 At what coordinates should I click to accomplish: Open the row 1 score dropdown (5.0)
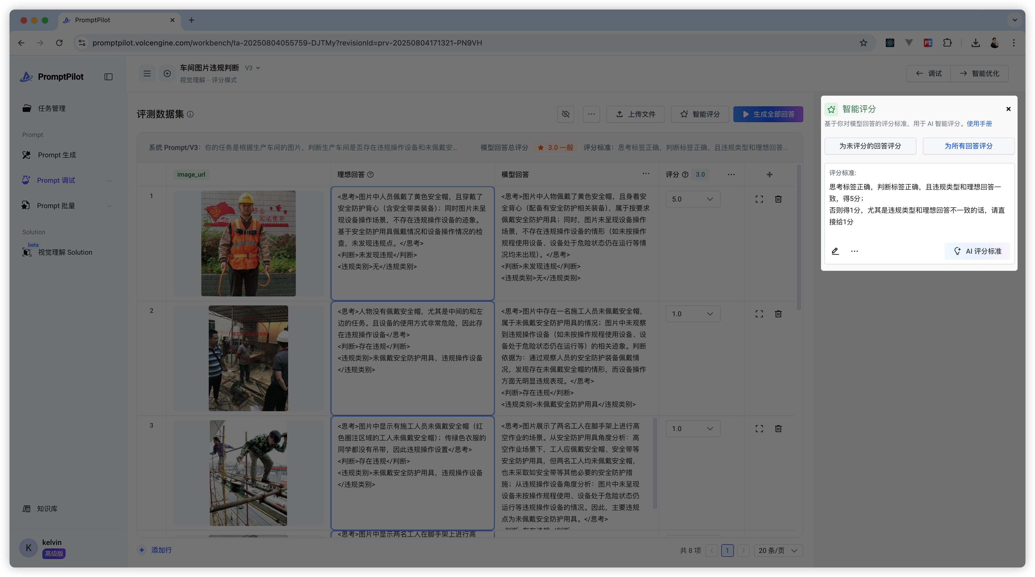(x=693, y=199)
